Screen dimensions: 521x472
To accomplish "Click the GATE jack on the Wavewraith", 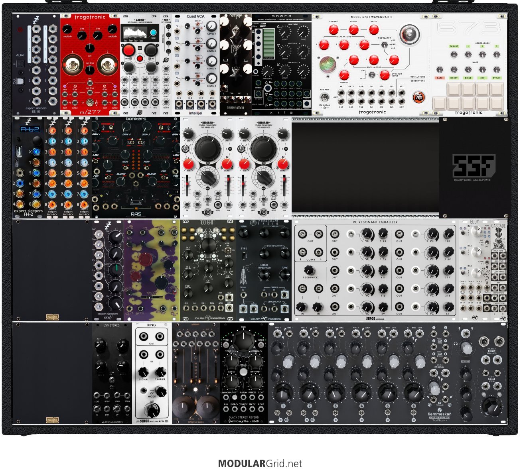I will (351, 92).
